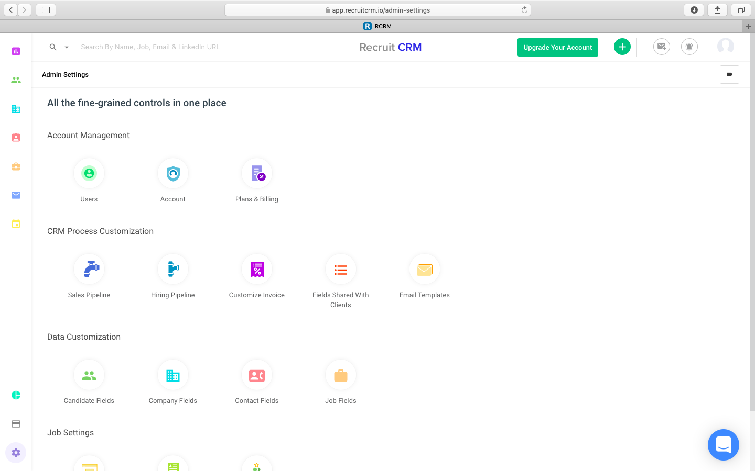Open Jobs from sidebar briefcase icon
This screenshot has width=755, height=471.
point(16,166)
